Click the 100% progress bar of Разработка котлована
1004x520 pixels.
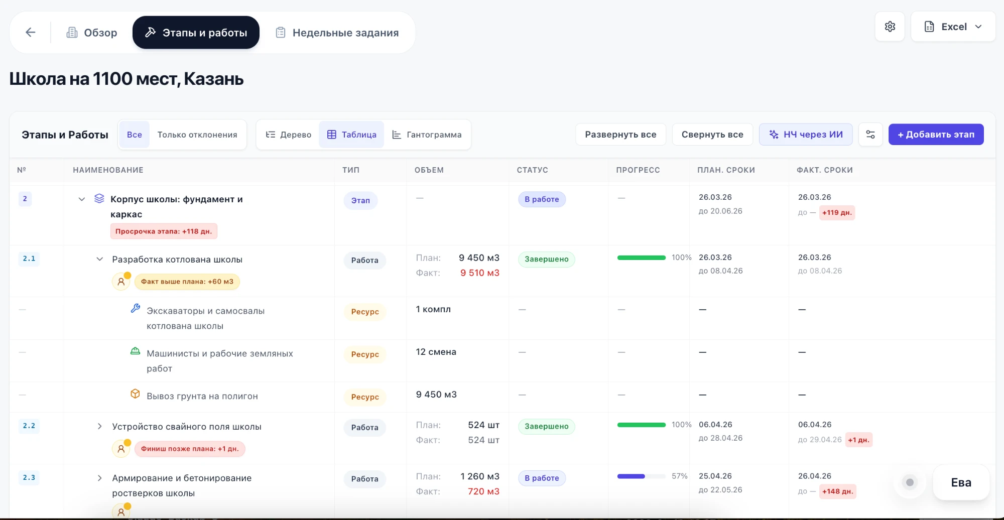click(642, 257)
